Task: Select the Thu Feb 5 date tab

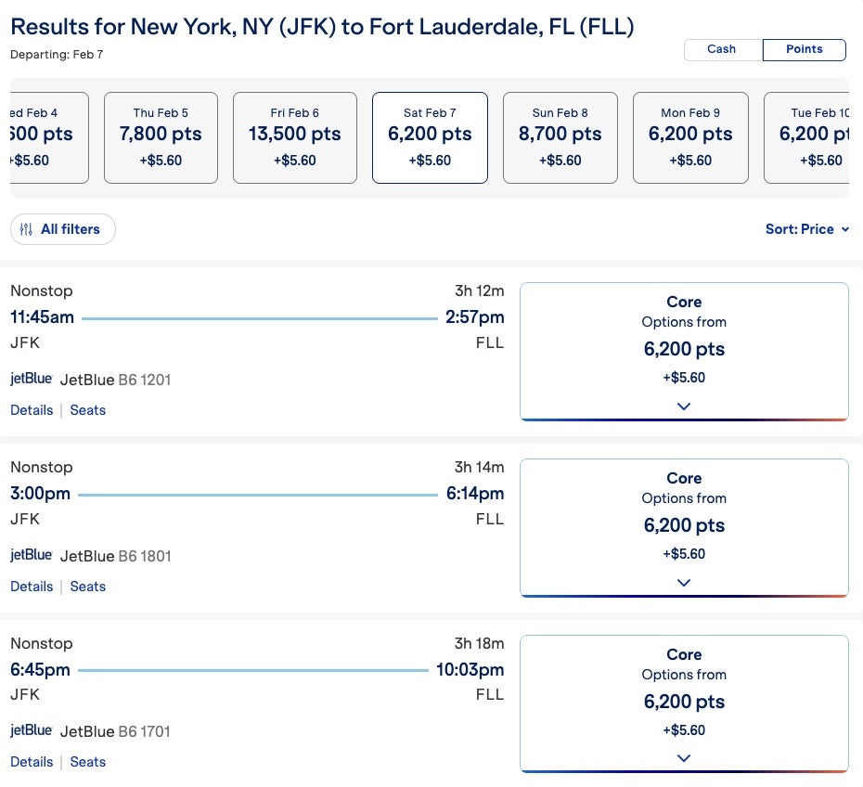Action: (161, 137)
